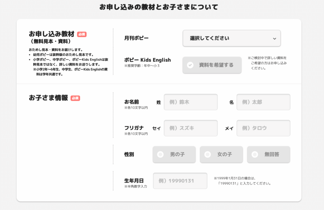Click the お子さま情報 section heading
Image resolution: width=324 pixels, height=210 pixels.
tap(48, 98)
